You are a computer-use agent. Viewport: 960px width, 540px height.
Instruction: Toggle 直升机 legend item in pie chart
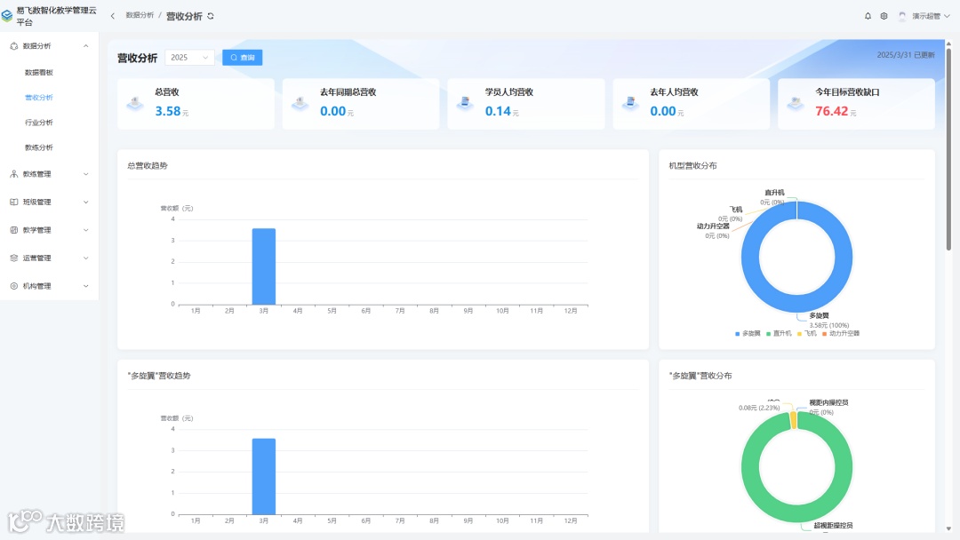779,333
